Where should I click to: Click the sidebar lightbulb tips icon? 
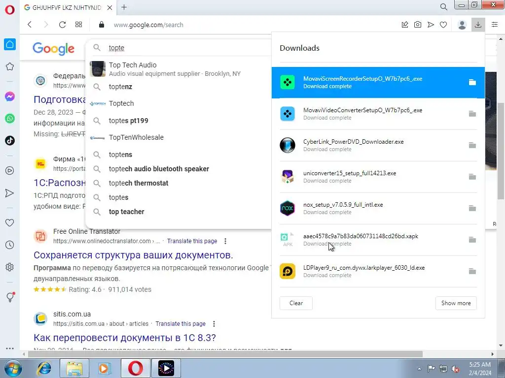click(x=10, y=297)
